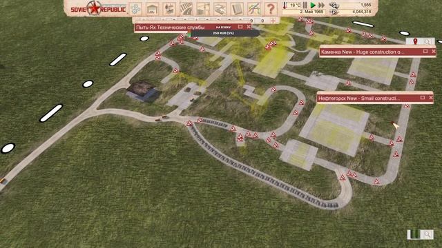Image resolution: width=442 pixels, height=248 pixels.
Task: Pause the game simulation
Action: (x=305, y=5)
